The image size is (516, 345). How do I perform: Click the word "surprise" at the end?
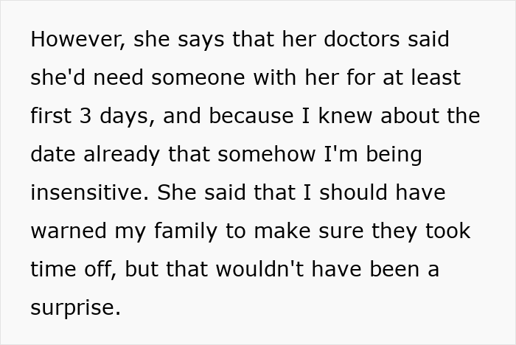point(74,307)
